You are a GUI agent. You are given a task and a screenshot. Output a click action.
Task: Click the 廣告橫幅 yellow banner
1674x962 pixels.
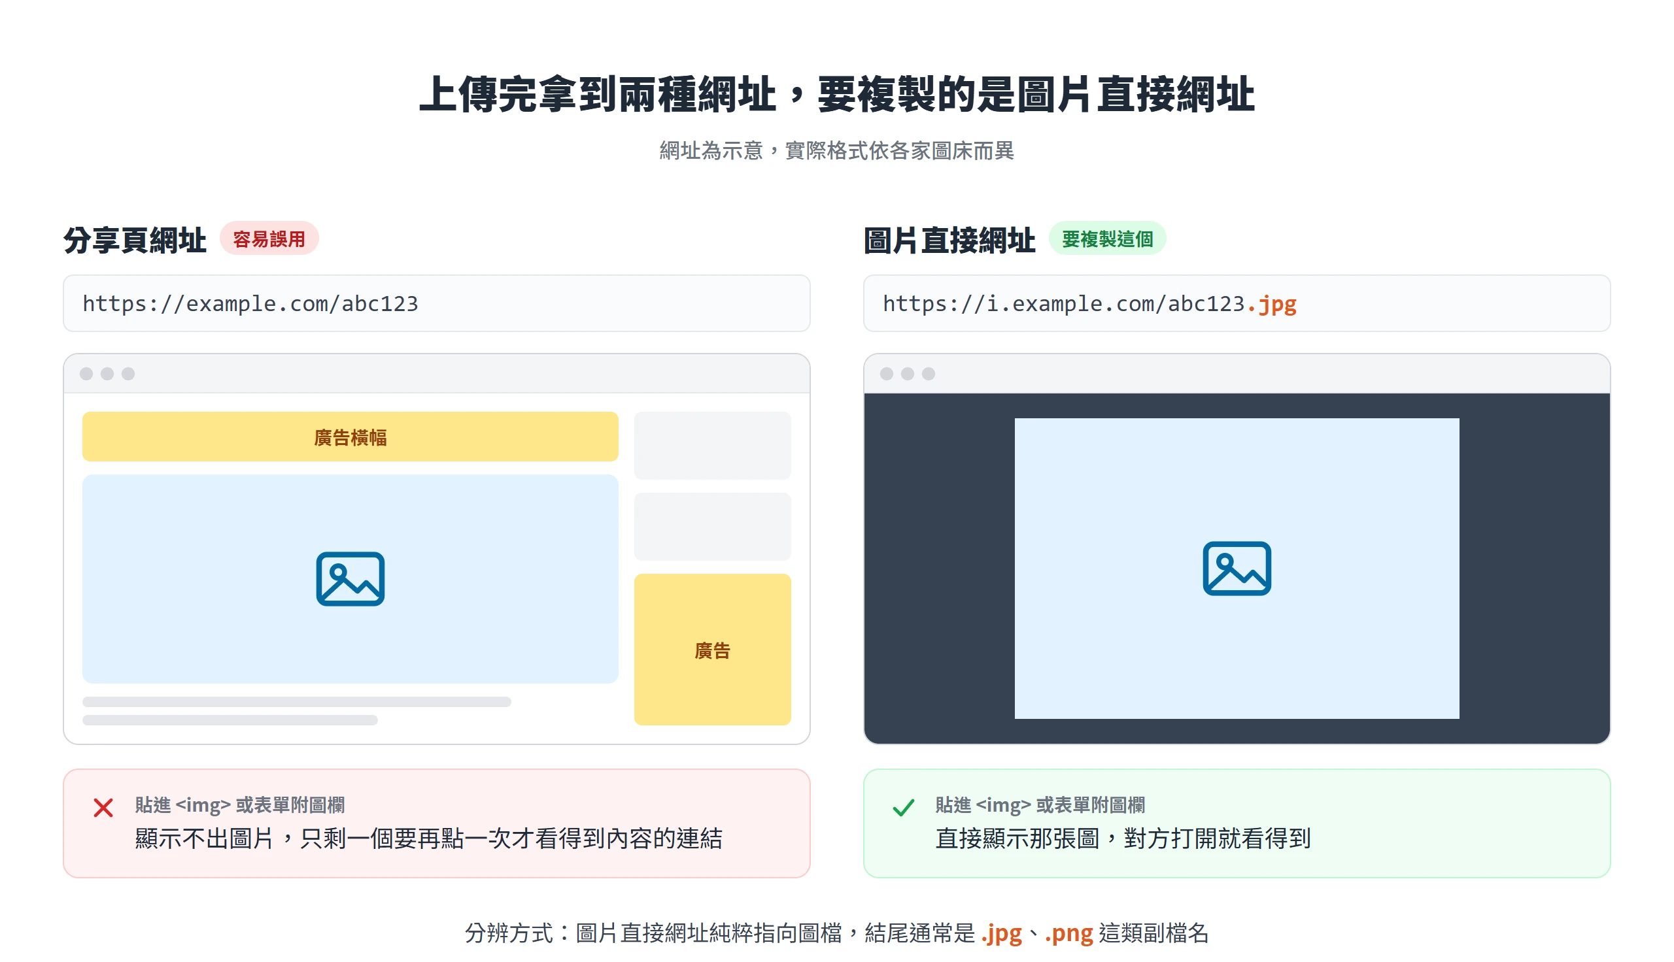click(350, 437)
